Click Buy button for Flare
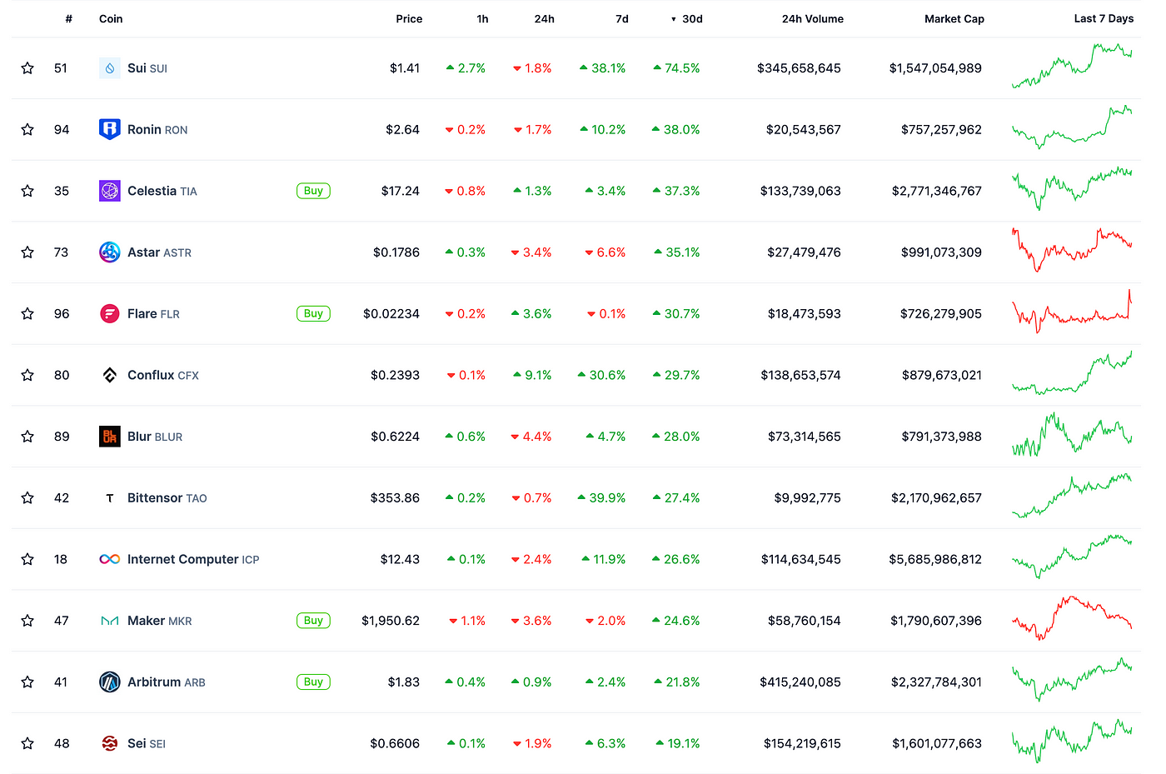Viewport: 1166px width, 774px height. click(x=313, y=313)
